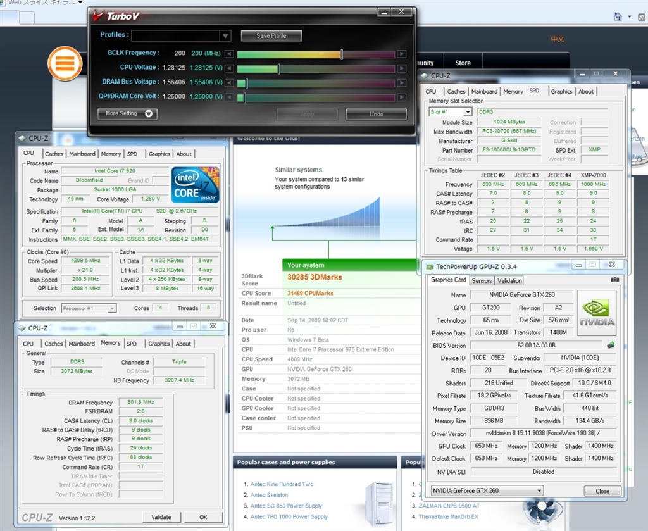
Task: Increase DRAM Bus Voltage with right arrow
Action: pos(401,83)
